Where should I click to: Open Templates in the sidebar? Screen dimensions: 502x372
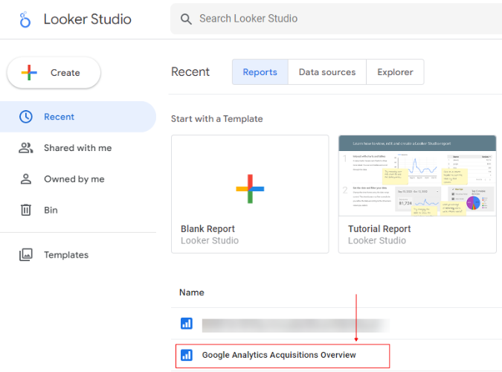(78, 254)
